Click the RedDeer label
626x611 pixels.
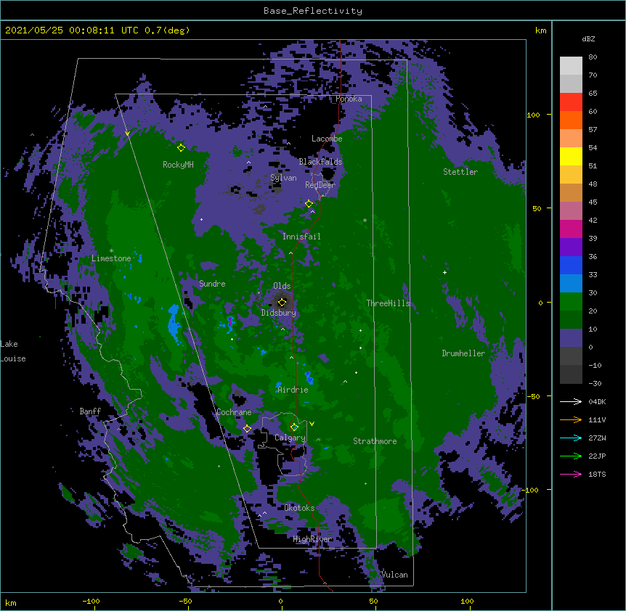click(320, 185)
